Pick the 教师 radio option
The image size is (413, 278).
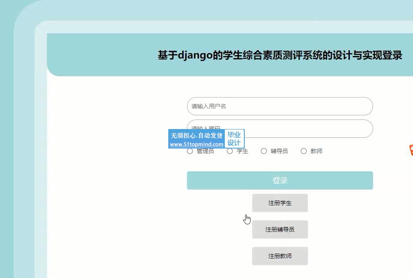304,151
